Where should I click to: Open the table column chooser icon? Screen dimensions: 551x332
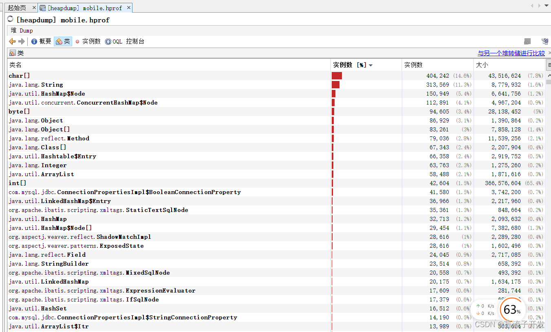click(548, 65)
